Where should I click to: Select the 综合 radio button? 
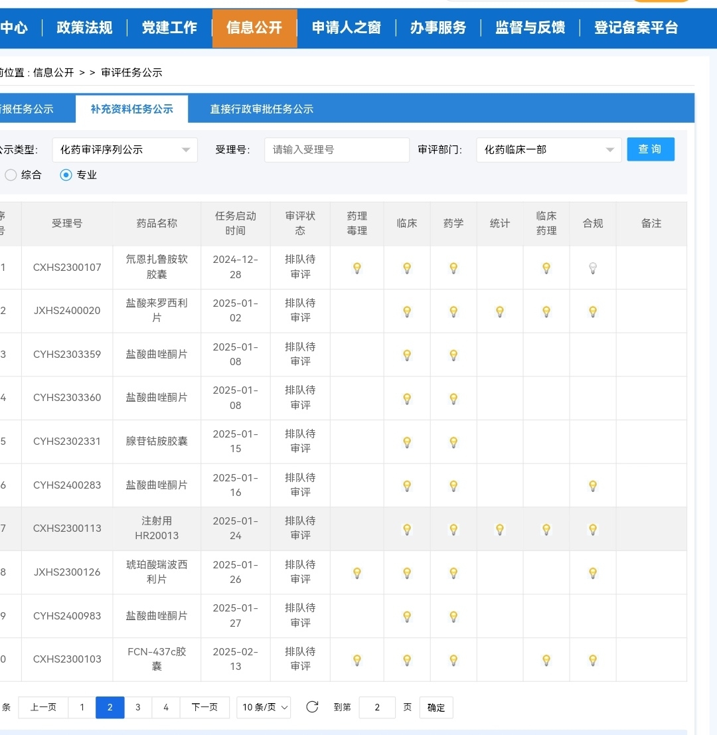point(11,175)
